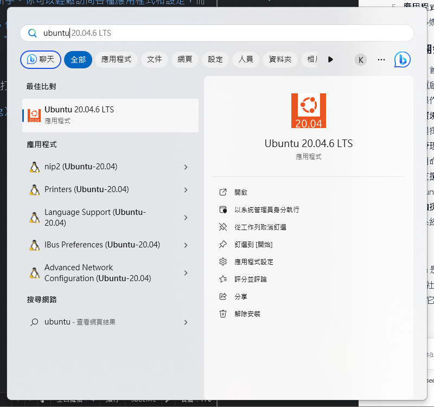
Task: Select the 資料夾 filter tab
Action: tap(280, 60)
